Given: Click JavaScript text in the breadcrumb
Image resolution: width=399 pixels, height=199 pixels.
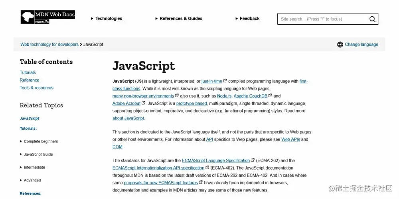Looking at the screenshot, I should (x=93, y=45).
